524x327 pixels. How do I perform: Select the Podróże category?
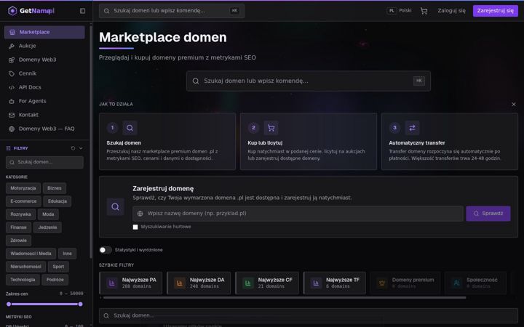click(55, 280)
